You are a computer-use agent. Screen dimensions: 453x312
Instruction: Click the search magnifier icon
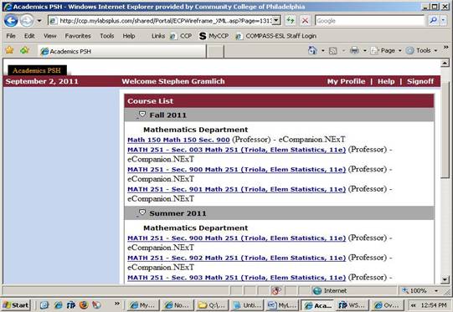coord(433,20)
